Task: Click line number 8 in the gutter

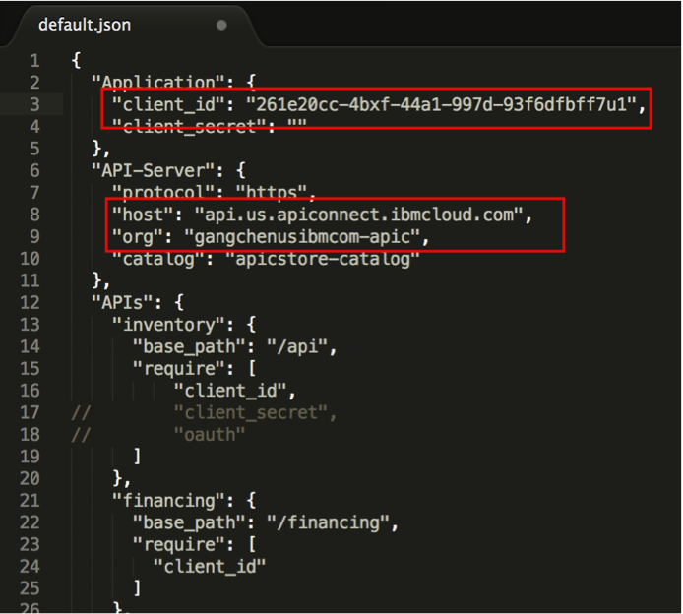Action: [34, 215]
